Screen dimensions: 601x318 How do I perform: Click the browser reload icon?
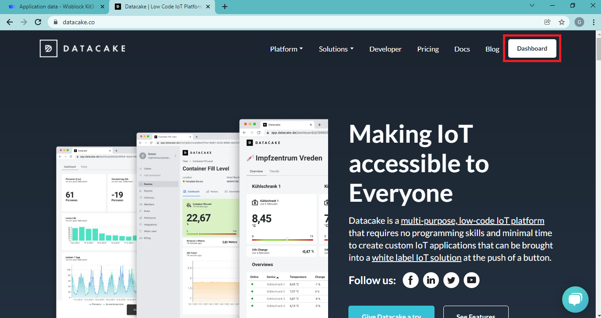pyautogui.click(x=38, y=22)
